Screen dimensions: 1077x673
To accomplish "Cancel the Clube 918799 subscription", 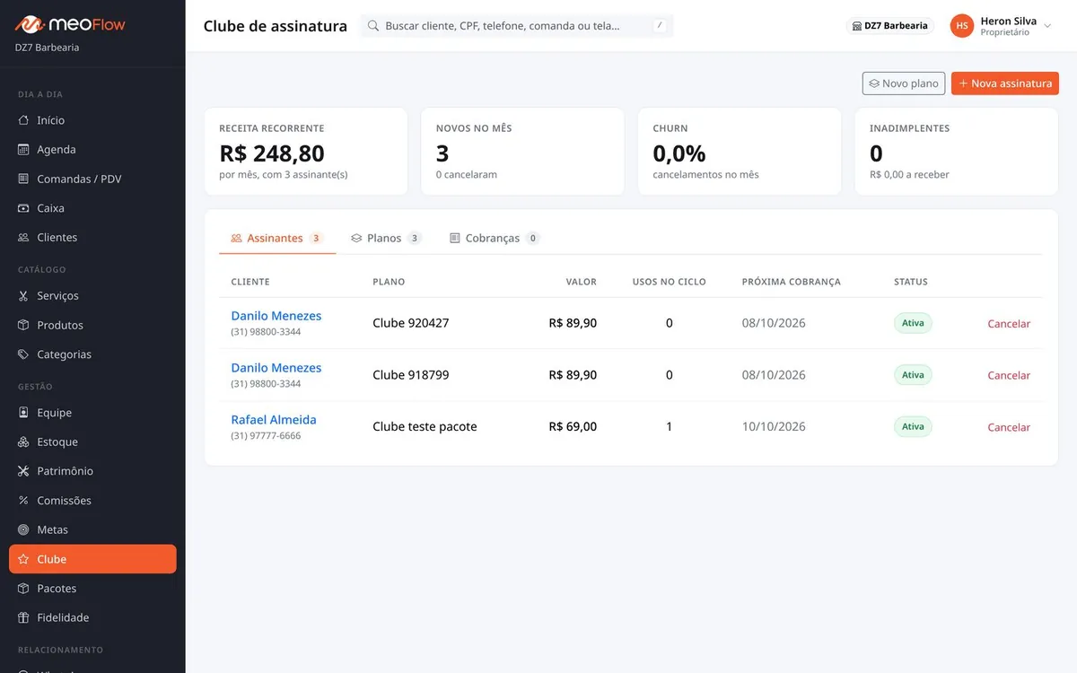I will pos(1009,376).
